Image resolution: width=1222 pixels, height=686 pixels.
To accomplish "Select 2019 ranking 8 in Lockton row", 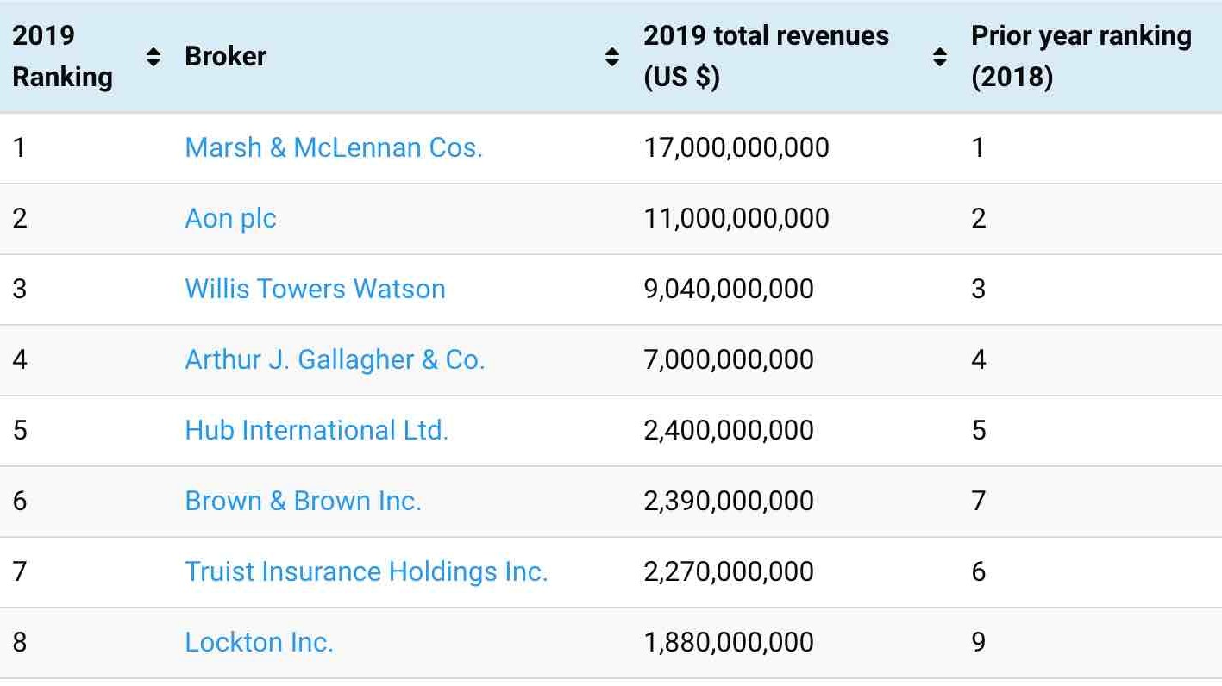I will 19,642.
